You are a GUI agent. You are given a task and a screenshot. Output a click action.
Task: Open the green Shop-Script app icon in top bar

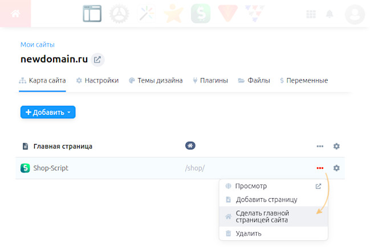[200, 14]
